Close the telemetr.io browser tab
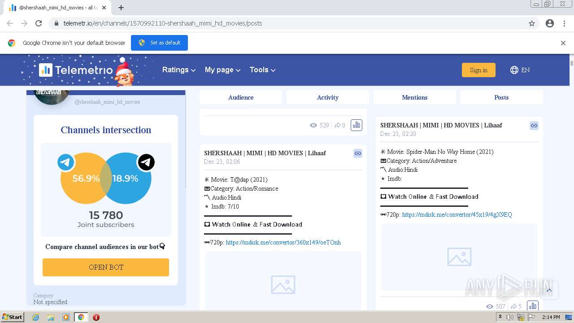Screen dimensions: 574x323 point(104,8)
